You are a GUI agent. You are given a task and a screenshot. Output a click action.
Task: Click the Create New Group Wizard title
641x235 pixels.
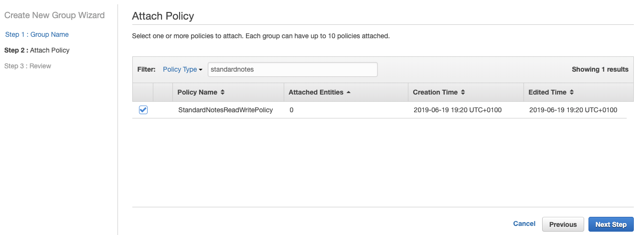tap(54, 15)
